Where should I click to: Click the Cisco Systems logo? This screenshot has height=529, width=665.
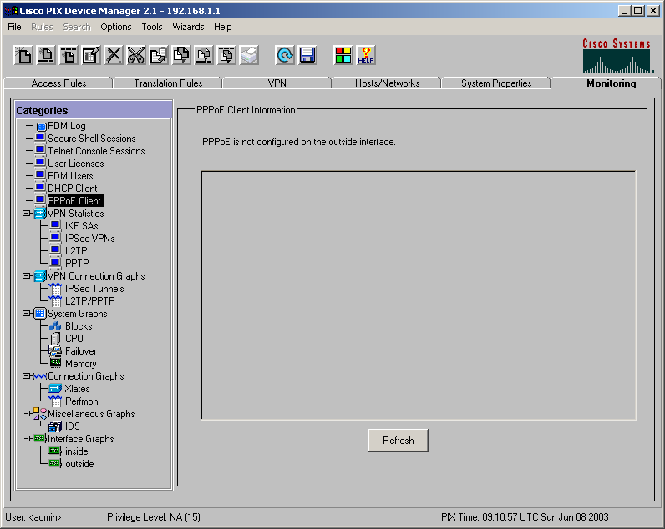(x=618, y=55)
